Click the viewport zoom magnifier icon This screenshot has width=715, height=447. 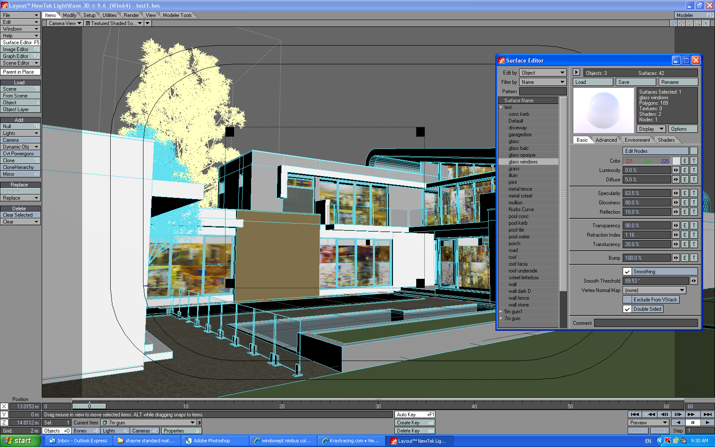698,23
